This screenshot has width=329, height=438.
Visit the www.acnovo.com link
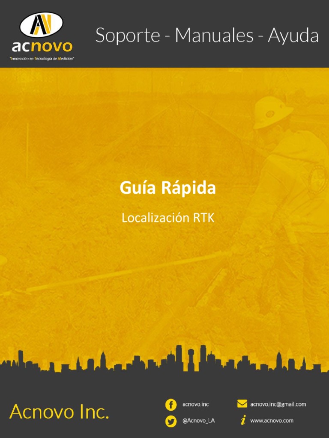pos(272,420)
